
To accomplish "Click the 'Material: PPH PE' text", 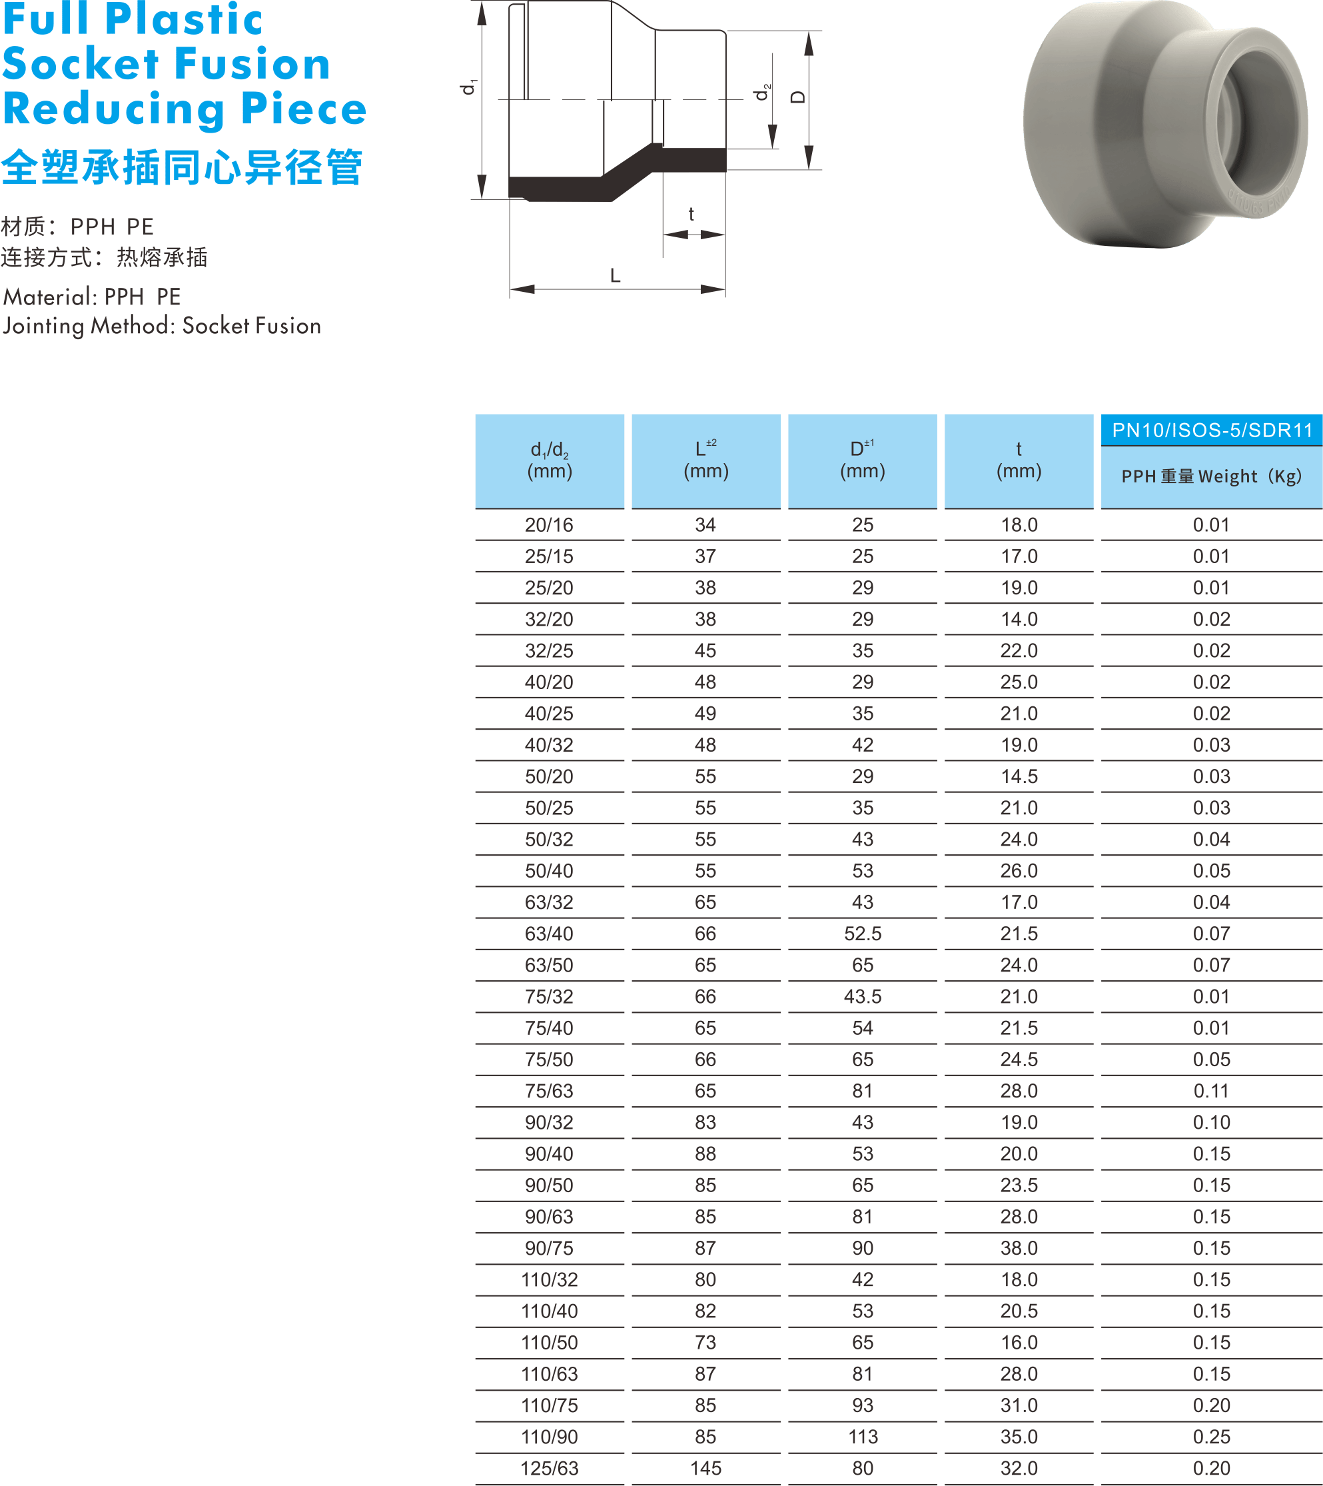I will point(93,297).
